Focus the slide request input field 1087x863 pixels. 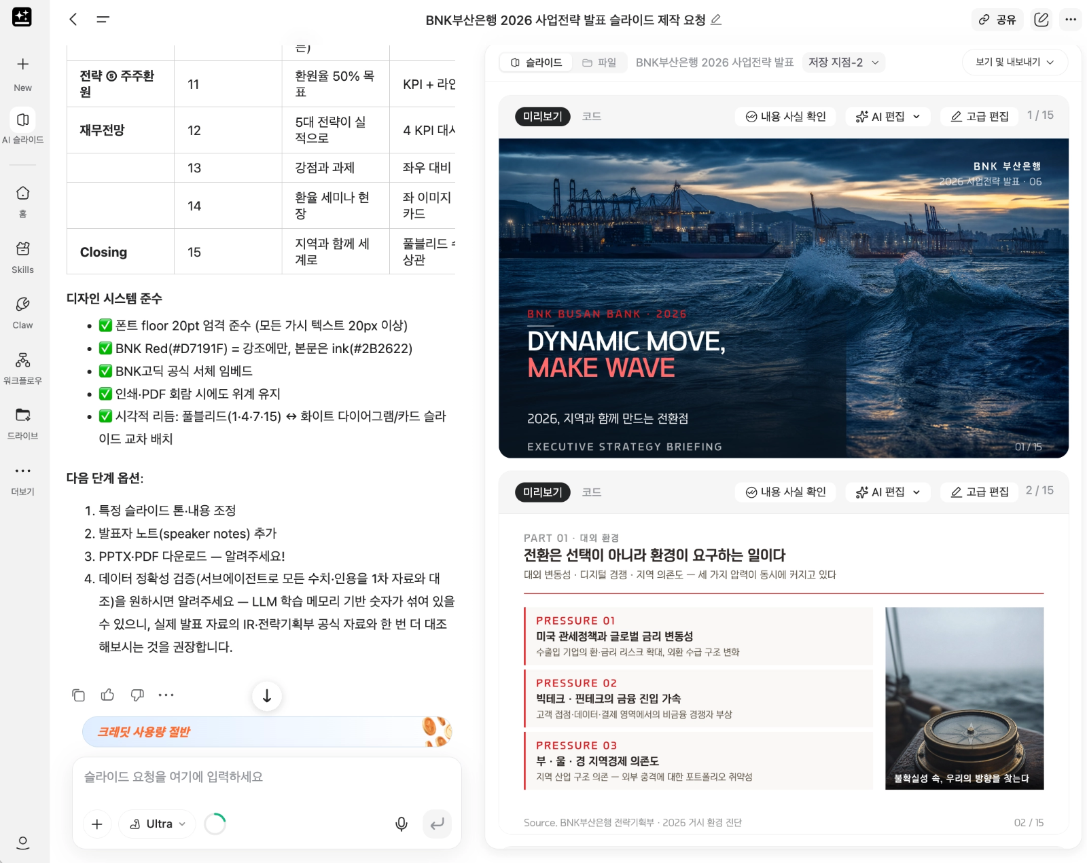tap(267, 777)
